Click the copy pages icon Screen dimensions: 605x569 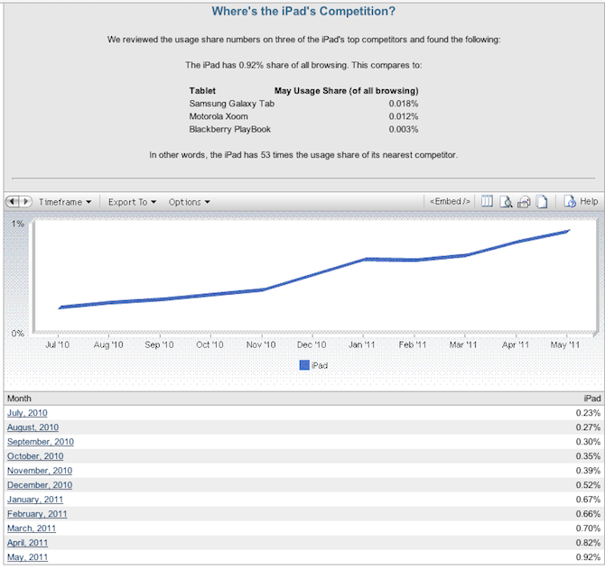point(542,201)
